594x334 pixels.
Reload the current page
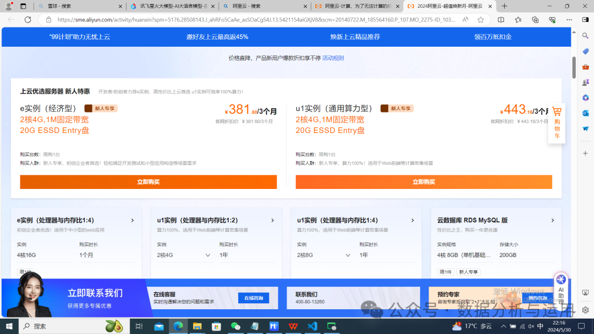tap(28, 20)
